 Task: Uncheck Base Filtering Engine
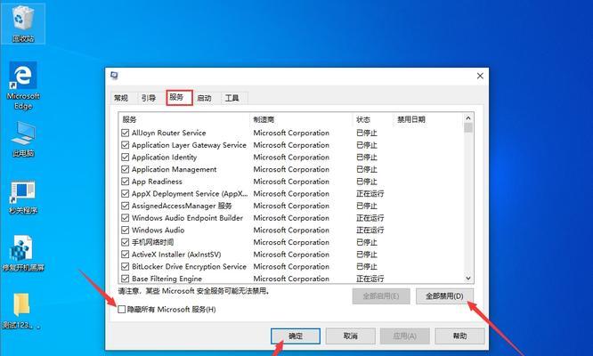[x=126, y=279]
